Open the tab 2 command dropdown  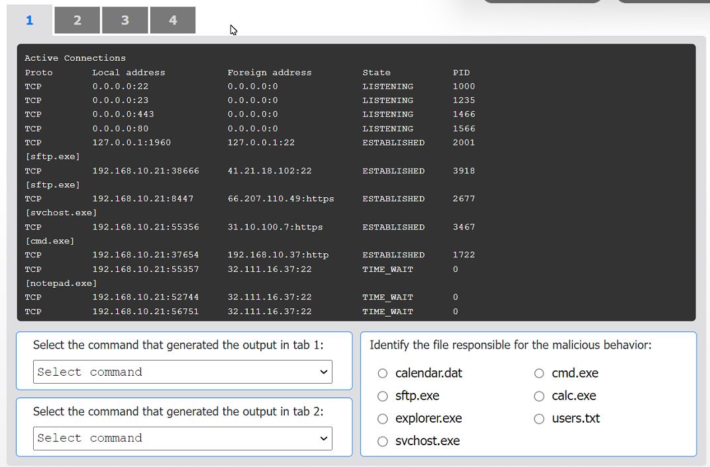183,438
